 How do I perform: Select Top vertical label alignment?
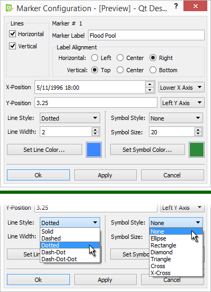click(94, 70)
